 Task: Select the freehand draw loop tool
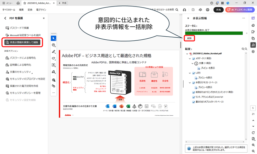(x=53, y=58)
